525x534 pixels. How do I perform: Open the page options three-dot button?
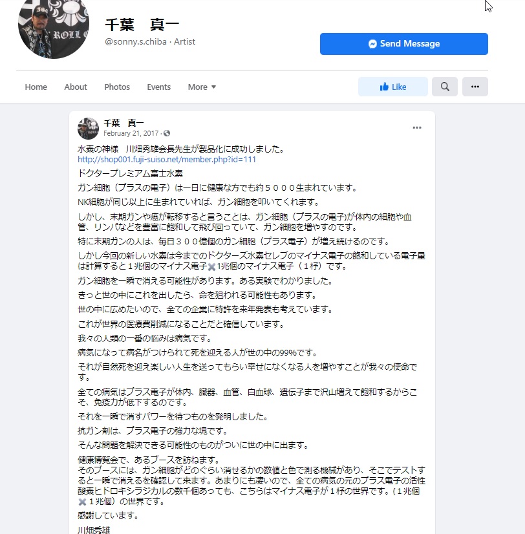pos(475,87)
